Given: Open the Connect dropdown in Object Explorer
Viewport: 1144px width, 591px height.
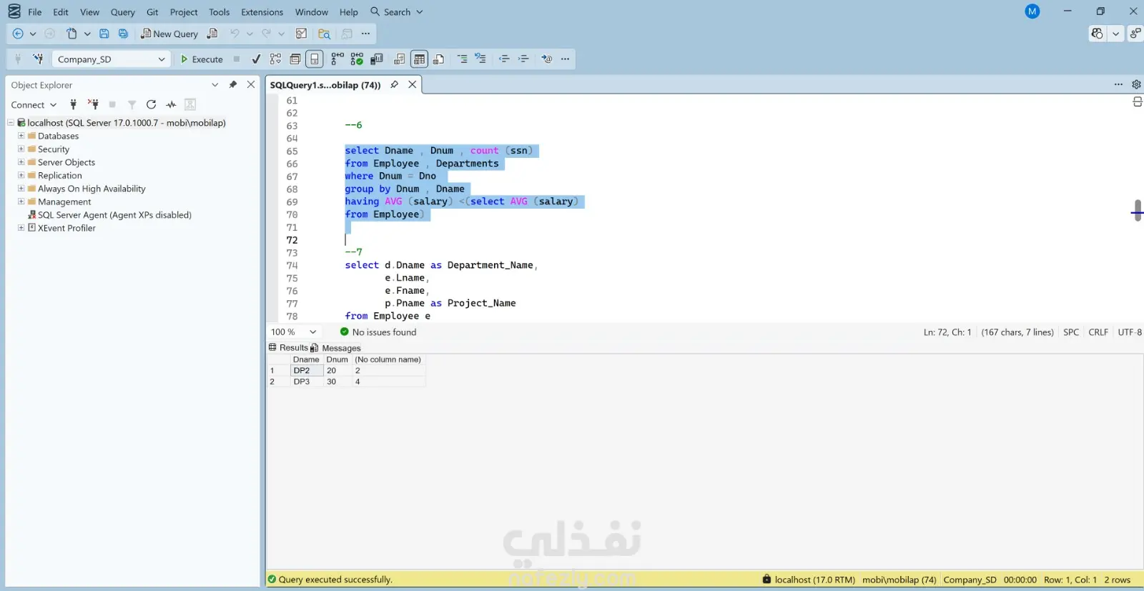Looking at the screenshot, I should coord(34,105).
